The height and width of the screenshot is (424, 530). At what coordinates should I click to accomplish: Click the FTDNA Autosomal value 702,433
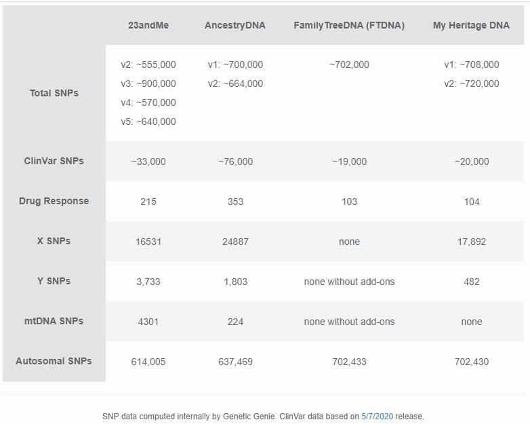[x=349, y=362]
